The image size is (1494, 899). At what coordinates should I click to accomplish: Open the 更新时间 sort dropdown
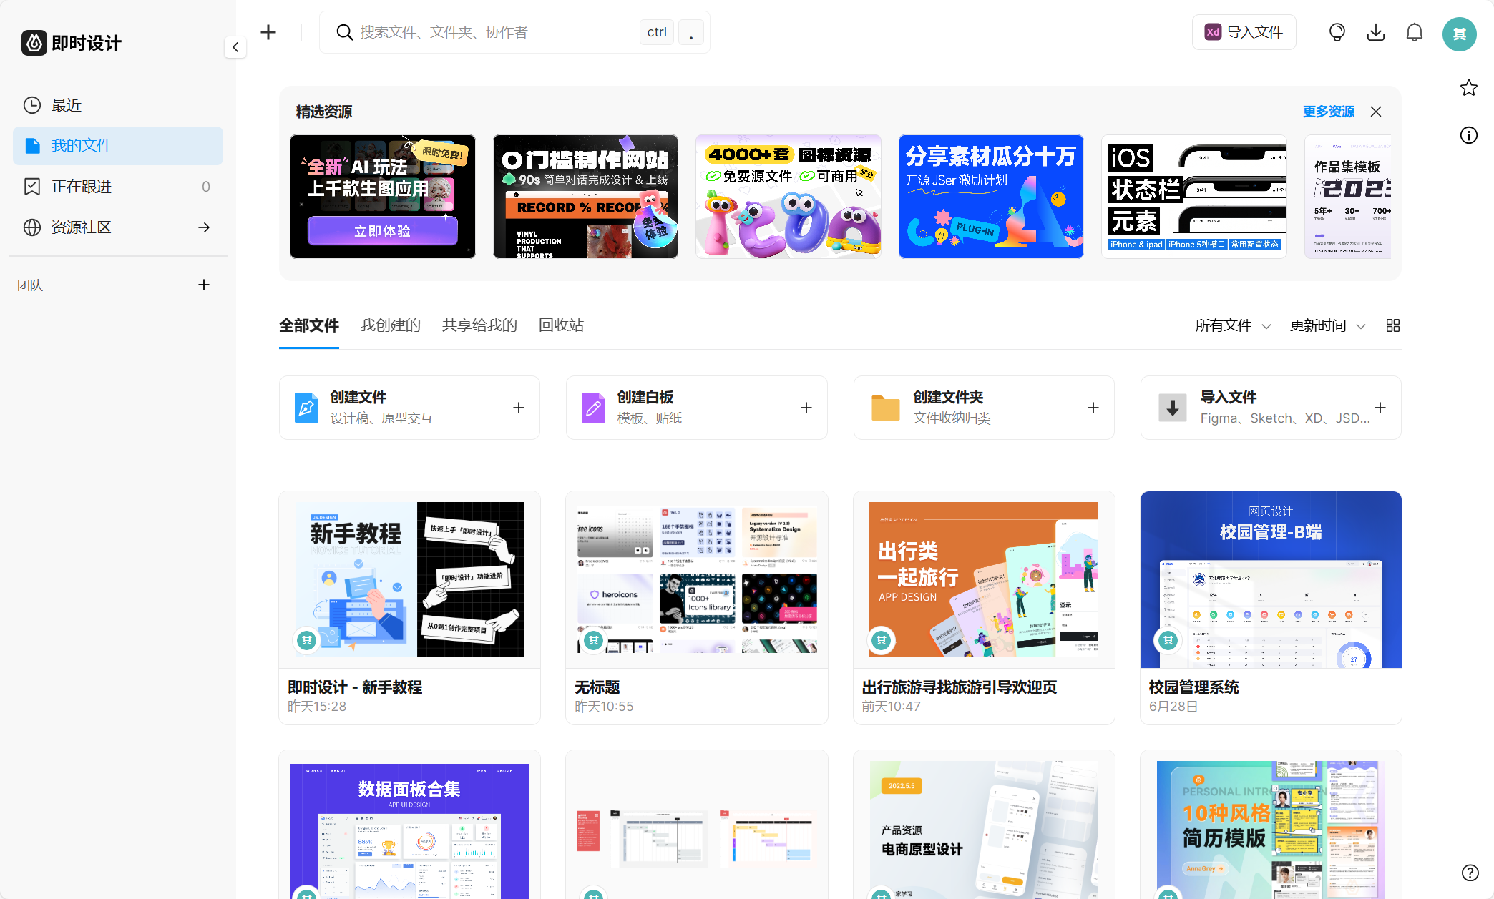point(1327,325)
